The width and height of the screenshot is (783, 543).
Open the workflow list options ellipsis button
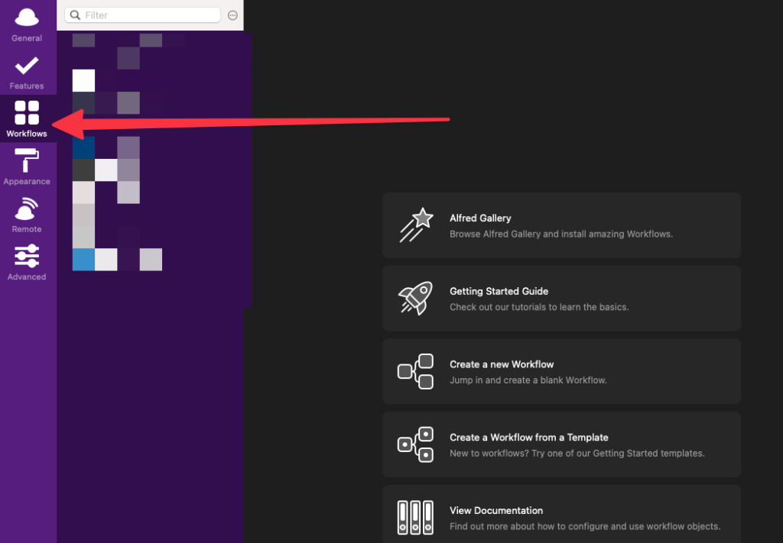pyautogui.click(x=232, y=15)
